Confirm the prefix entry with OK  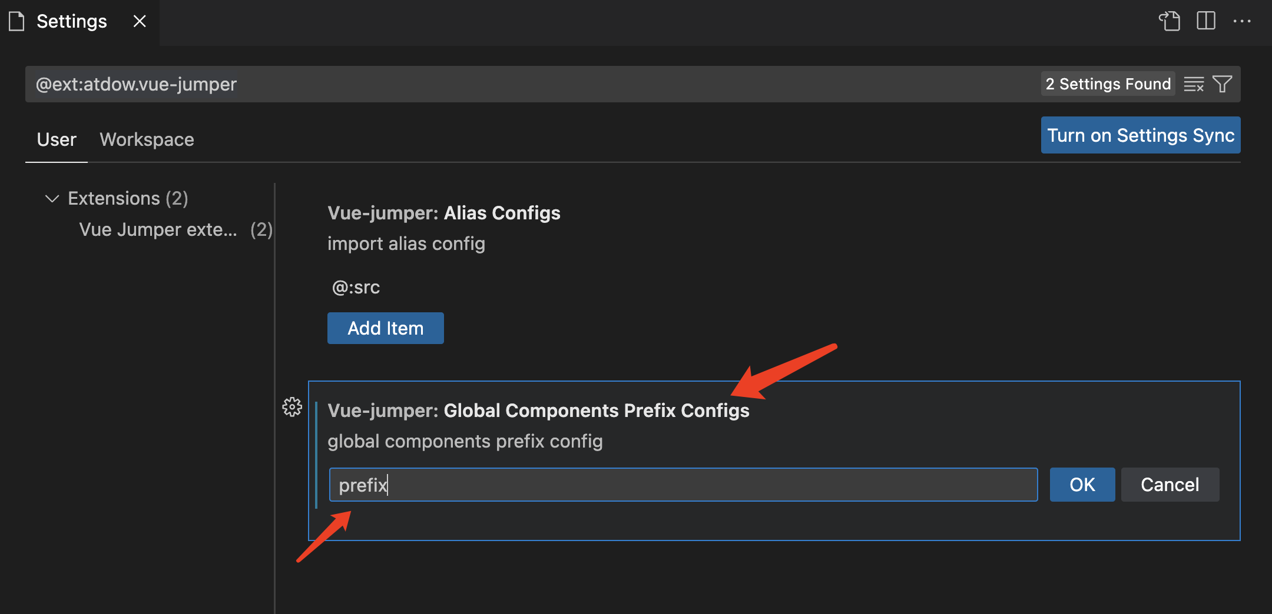(1082, 485)
